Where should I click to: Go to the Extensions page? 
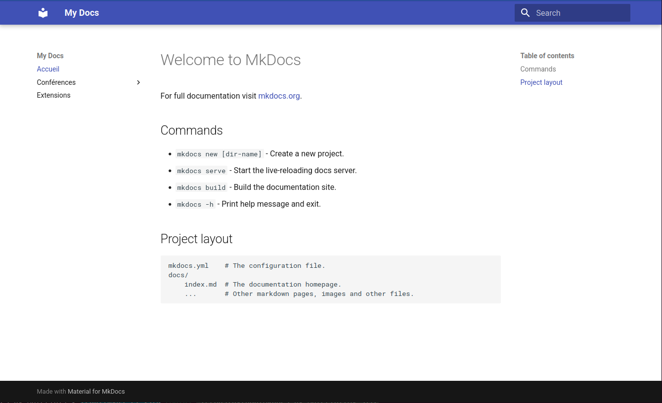click(53, 95)
